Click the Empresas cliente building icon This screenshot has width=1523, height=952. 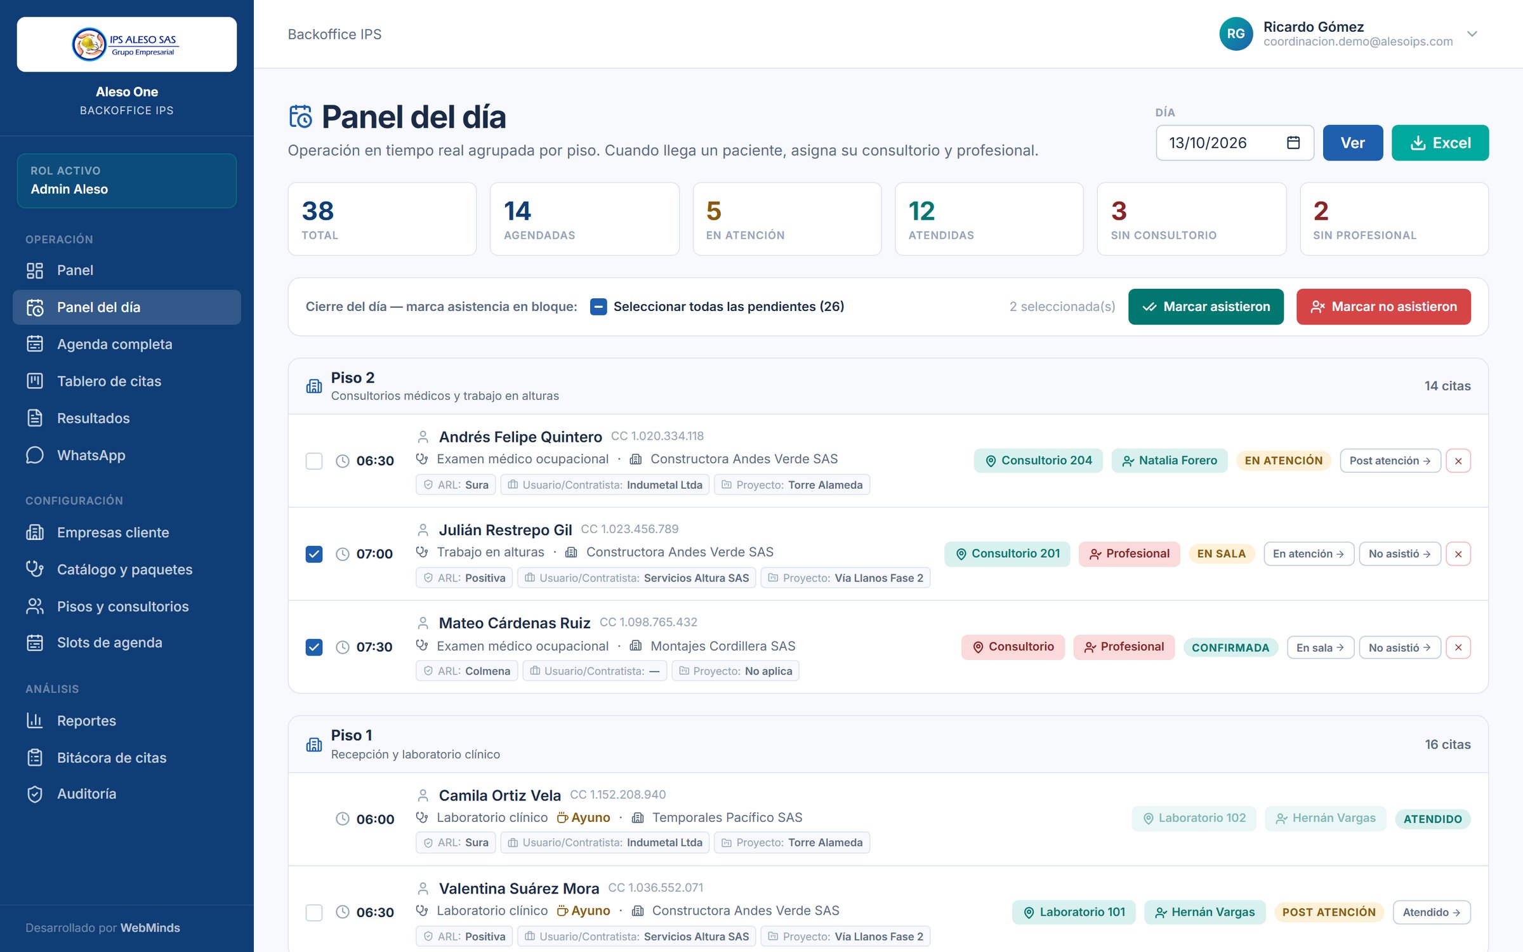pos(35,532)
